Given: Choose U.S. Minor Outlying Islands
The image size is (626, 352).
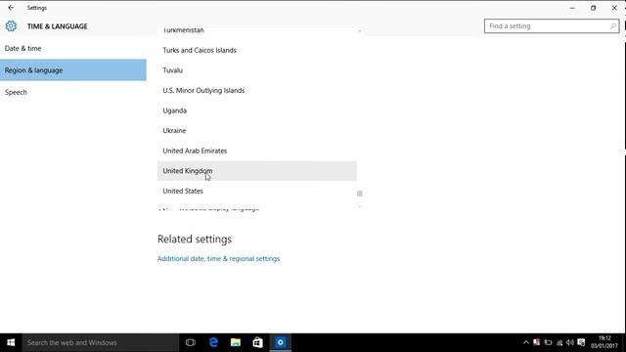Looking at the screenshot, I should pos(257,91).
